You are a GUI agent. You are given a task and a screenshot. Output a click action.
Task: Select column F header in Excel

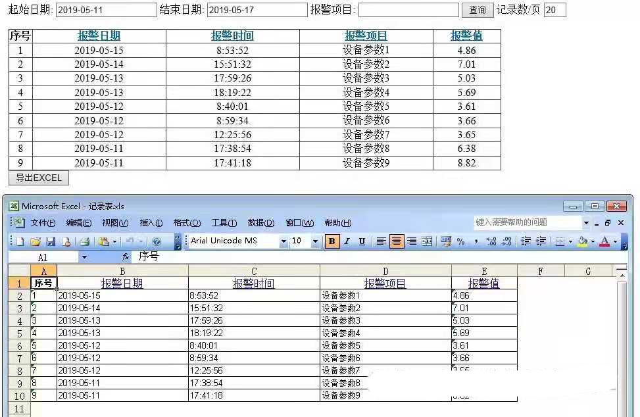pyautogui.click(x=541, y=271)
